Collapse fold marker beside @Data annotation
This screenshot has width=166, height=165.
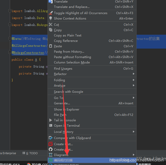coord(10,39)
